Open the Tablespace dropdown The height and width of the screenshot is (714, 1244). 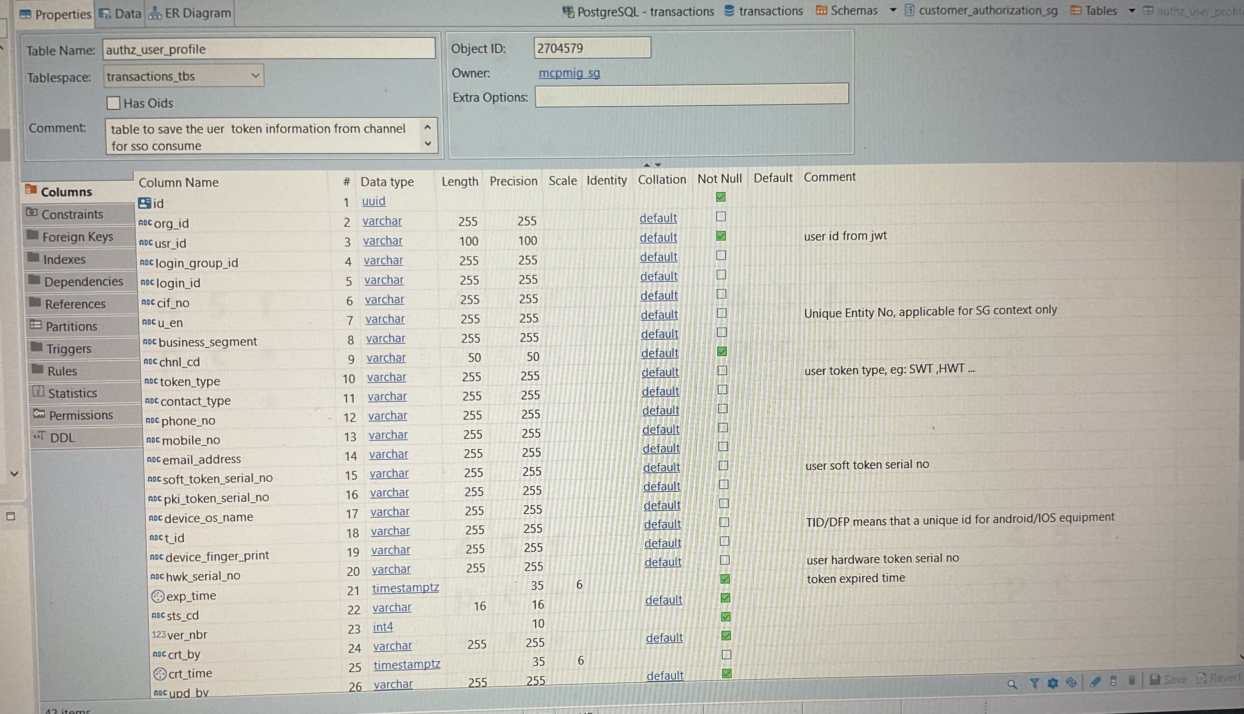(255, 76)
